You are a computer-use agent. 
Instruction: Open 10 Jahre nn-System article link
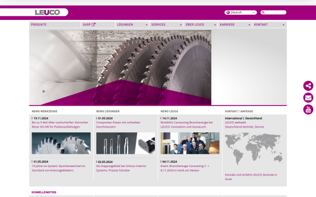click(58, 168)
